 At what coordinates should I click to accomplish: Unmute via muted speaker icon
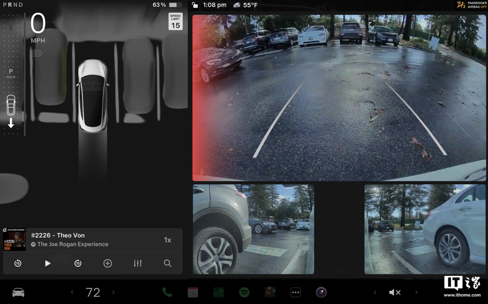[x=395, y=292]
